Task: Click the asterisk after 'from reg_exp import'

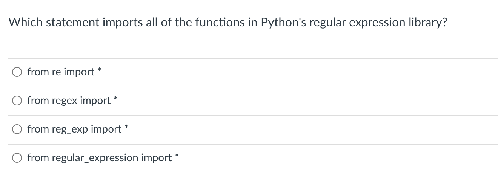Action: tap(127, 127)
